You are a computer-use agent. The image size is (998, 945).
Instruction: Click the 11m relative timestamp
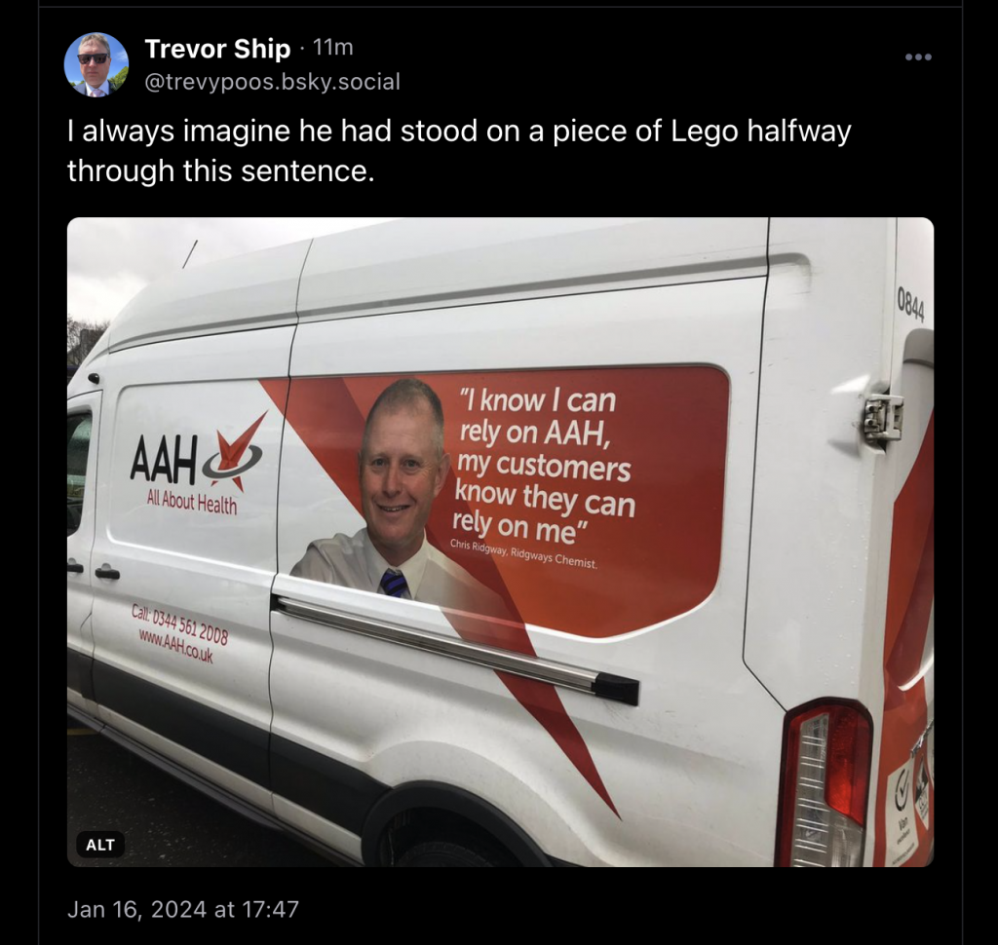pos(333,48)
